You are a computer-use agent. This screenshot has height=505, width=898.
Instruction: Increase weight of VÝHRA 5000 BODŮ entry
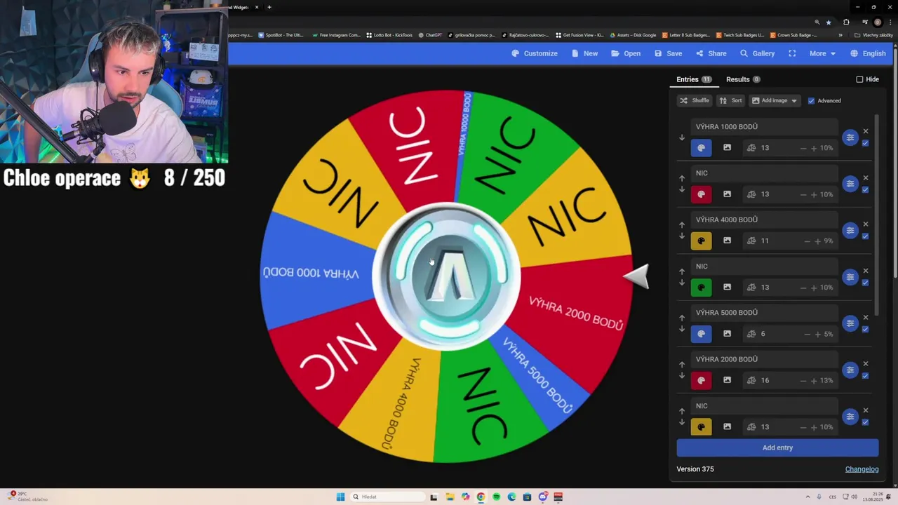point(818,334)
